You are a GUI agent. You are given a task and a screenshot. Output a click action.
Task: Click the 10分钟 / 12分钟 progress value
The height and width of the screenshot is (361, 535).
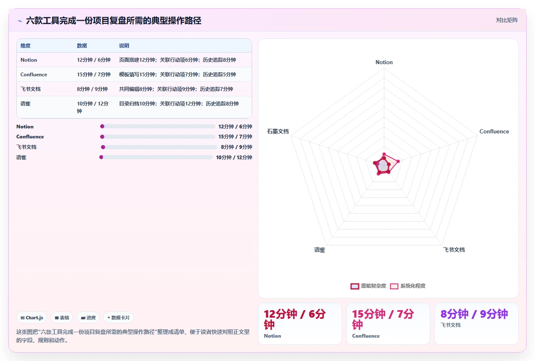(234, 158)
